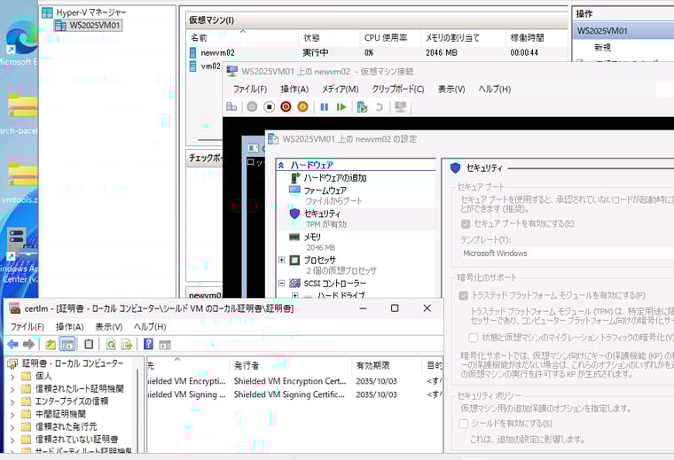674x460 pixels.
Task: Click the Checkpoint icon in VM toolbar
Action: [x=362, y=106]
